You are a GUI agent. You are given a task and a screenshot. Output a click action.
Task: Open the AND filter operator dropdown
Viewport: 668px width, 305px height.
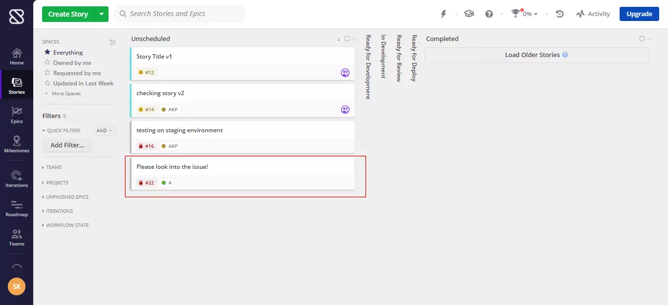point(105,131)
